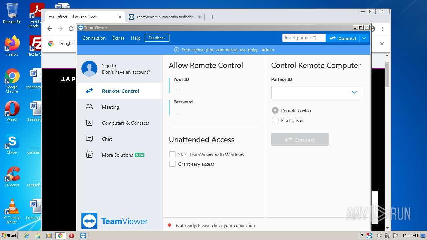Click the top bar Connect button
Viewport: 427px width, 240px height.
click(x=343, y=38)
